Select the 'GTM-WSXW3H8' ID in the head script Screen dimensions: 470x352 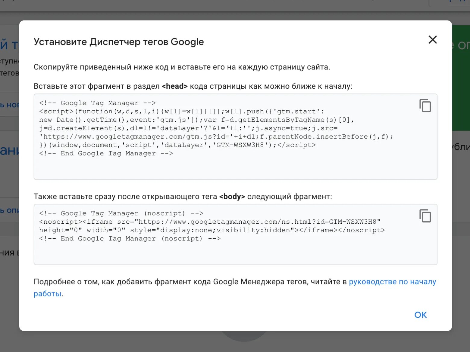[x=240, y=145]
